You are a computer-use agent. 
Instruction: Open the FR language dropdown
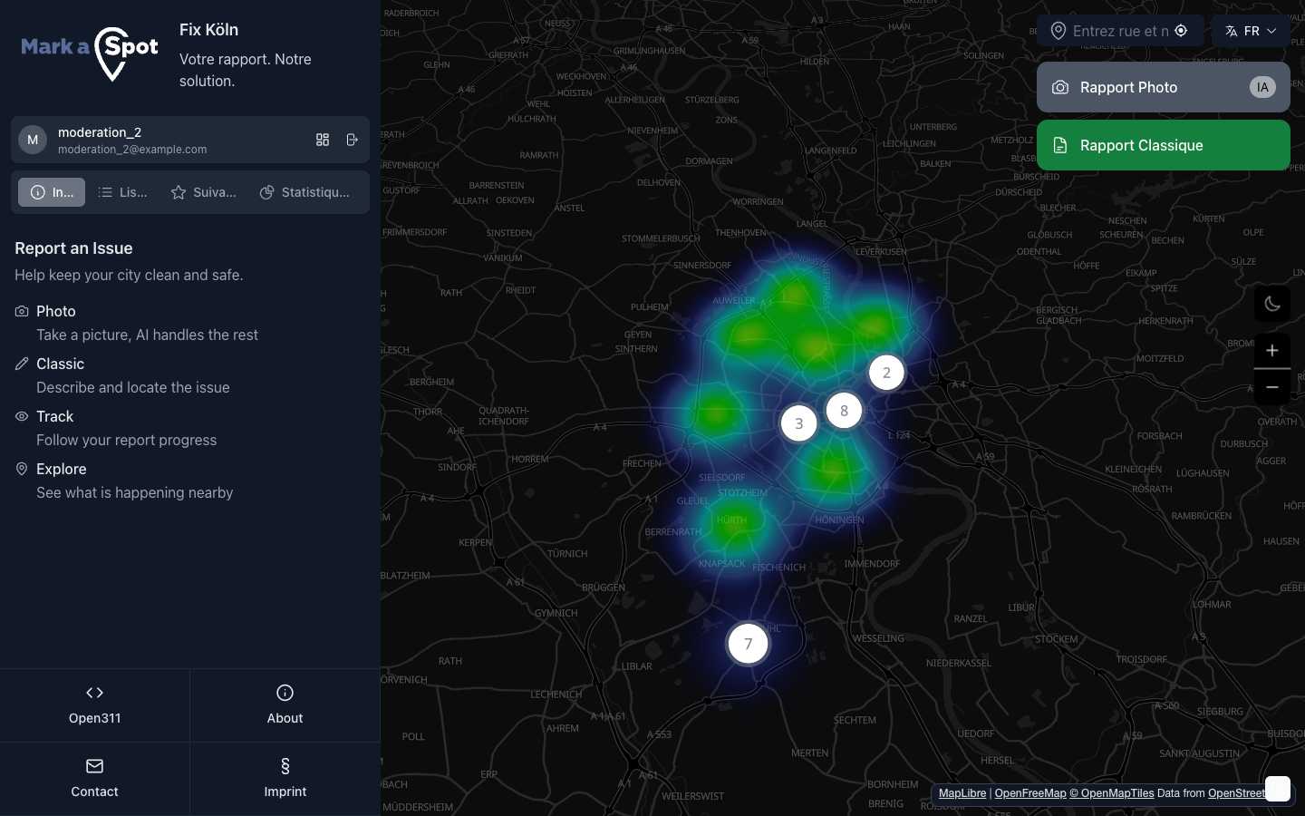1251,31
